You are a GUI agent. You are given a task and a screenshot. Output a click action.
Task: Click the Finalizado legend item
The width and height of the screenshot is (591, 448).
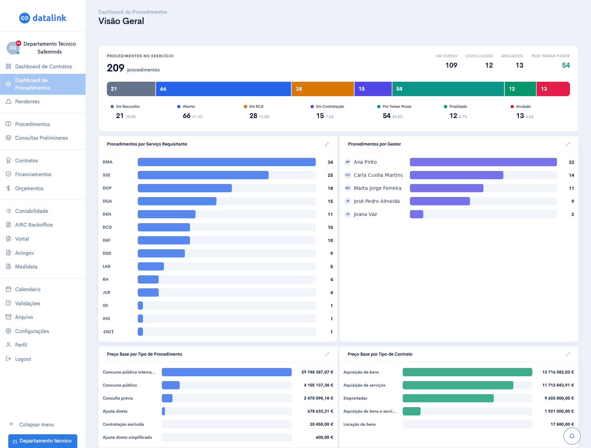[x=455, y=112]
